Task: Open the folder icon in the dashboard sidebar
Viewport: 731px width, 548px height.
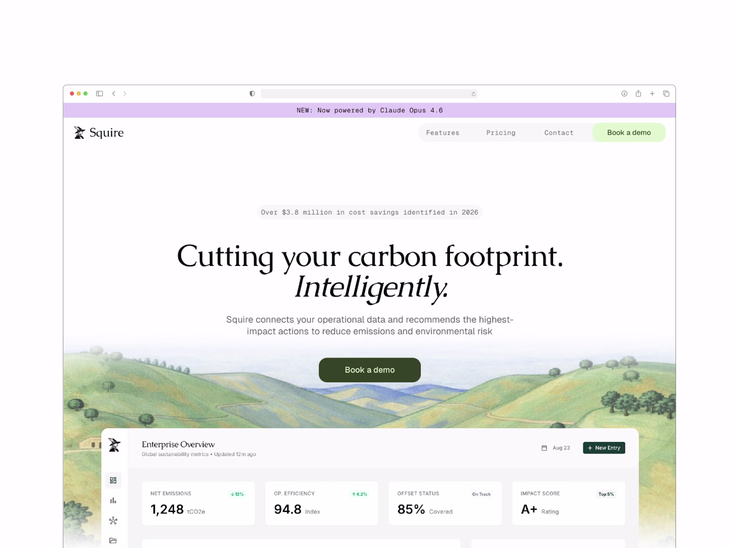Action: (x=113, y=540)
